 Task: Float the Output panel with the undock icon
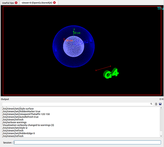click(x=160, y=99)
